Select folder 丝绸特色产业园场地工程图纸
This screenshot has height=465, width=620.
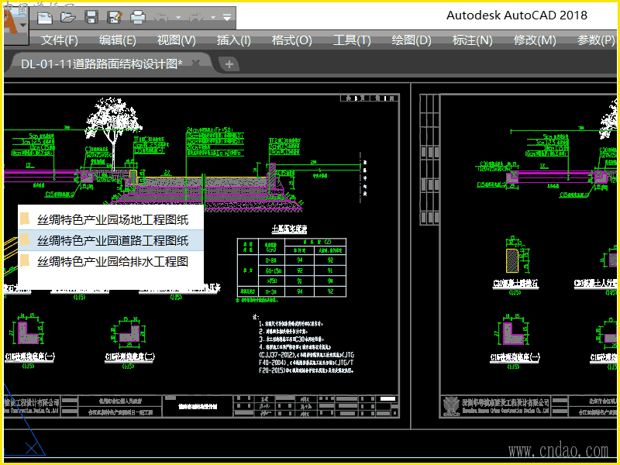[x=112, y=219]
